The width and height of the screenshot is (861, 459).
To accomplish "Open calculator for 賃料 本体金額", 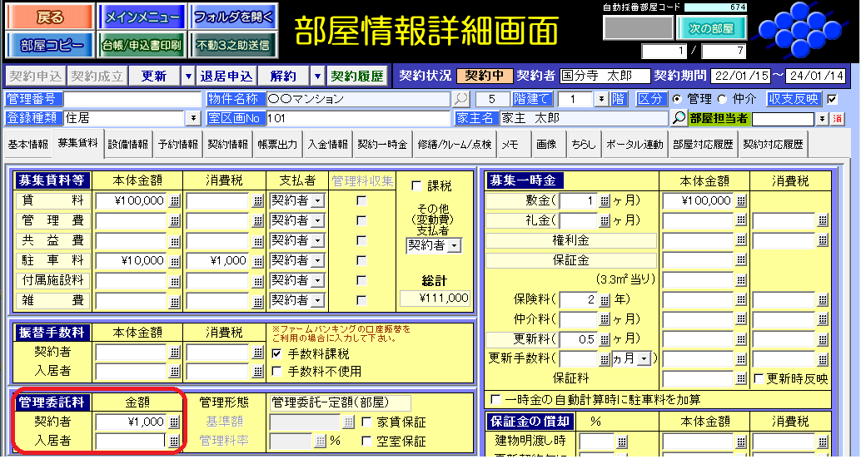I will point(175,200).
